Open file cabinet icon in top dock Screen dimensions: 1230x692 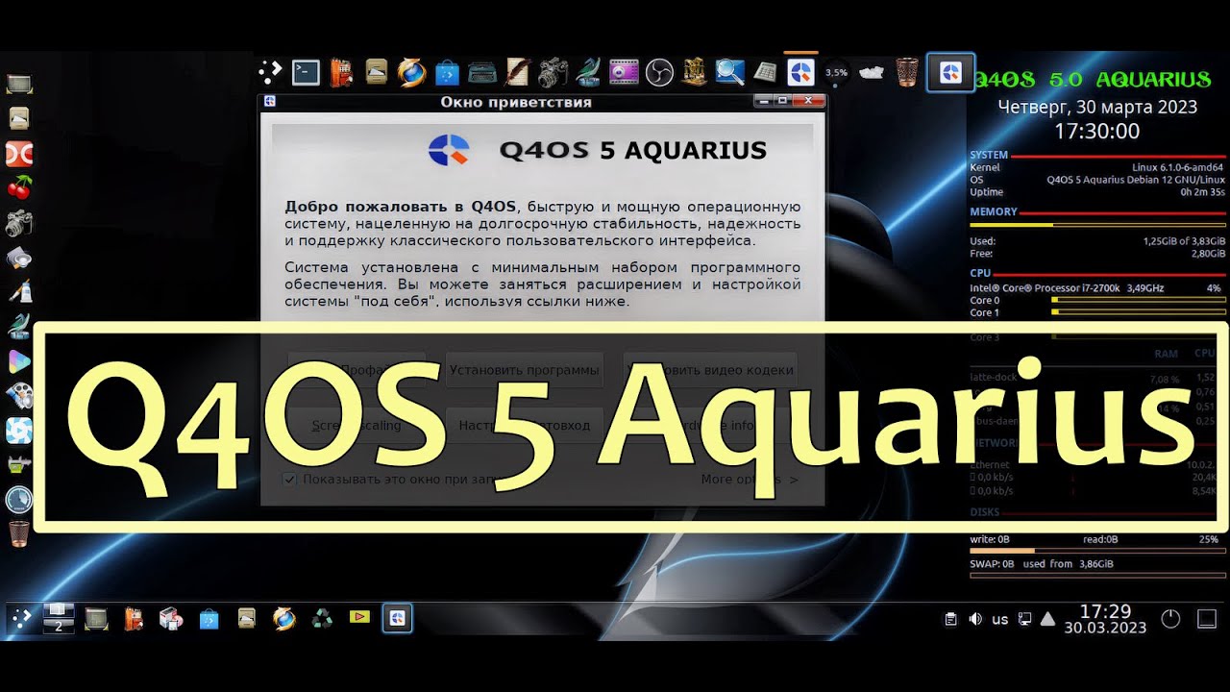click(377, 72)
